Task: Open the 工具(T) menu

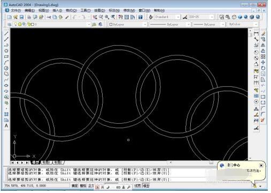Action: (x=86, y=11)
